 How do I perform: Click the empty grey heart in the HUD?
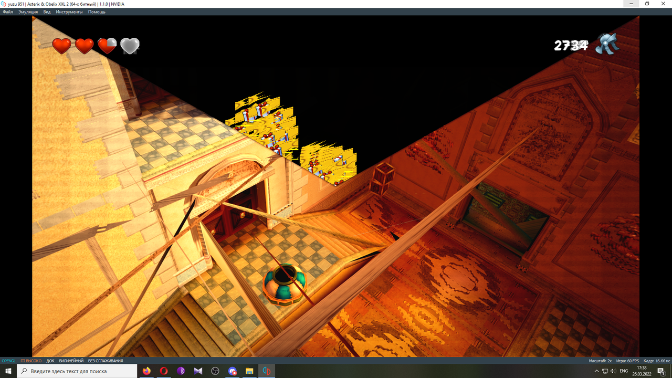tap(130, 46)
